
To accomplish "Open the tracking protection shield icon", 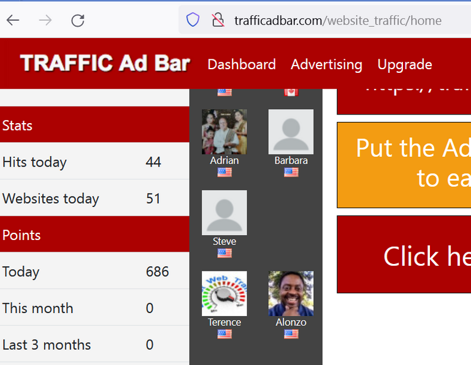I will click(x=193, y=20).
